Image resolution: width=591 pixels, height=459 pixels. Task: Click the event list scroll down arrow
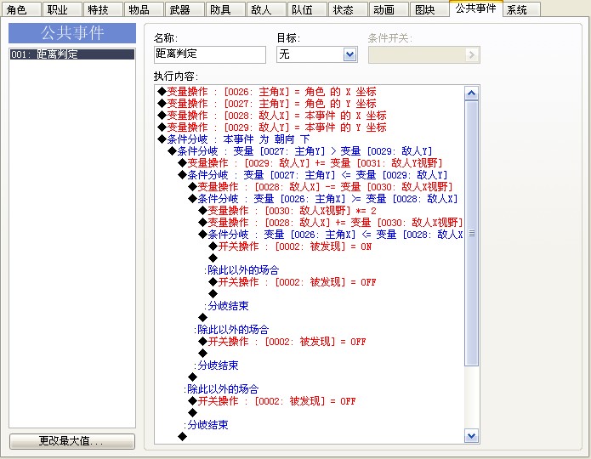(x=471, y=436)
